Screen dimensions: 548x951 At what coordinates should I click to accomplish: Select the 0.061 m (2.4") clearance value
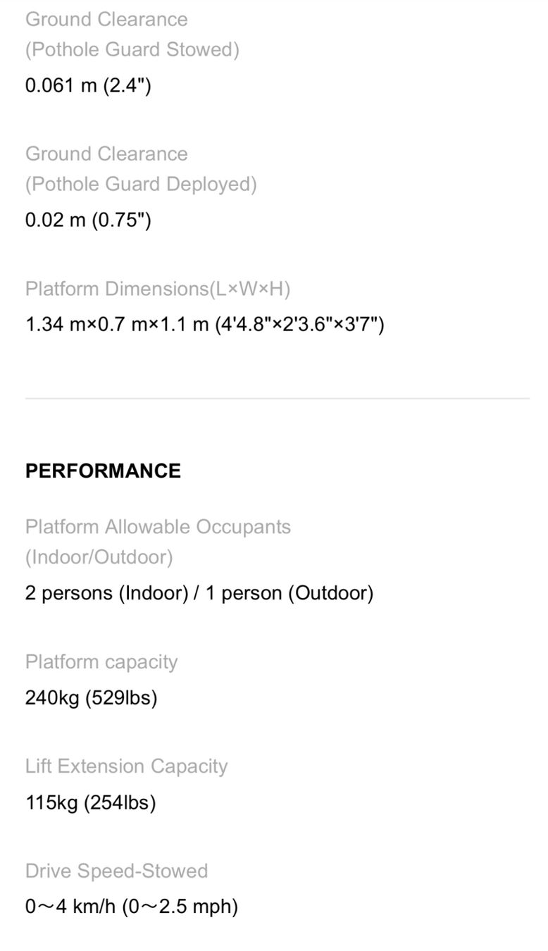88,86
